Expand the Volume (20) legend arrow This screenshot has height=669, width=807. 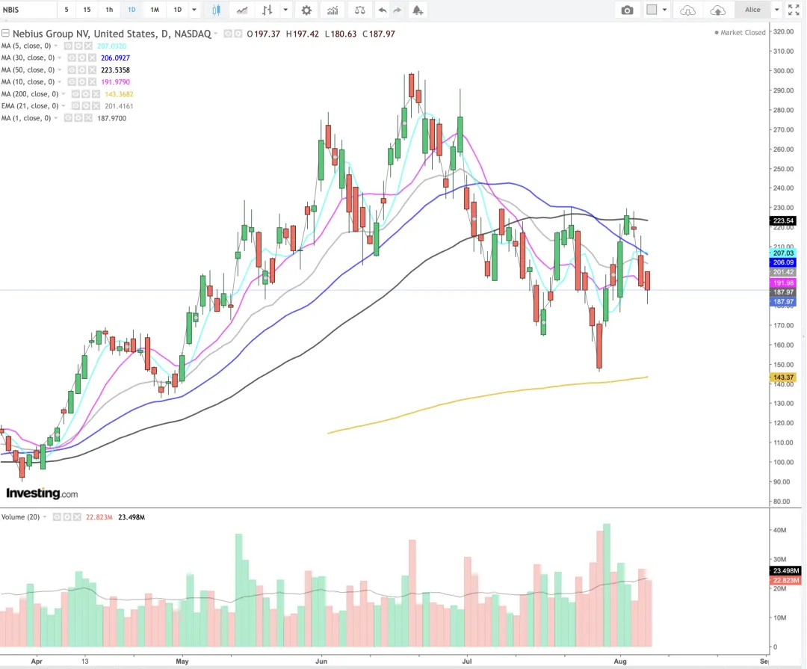coord(45,517)
